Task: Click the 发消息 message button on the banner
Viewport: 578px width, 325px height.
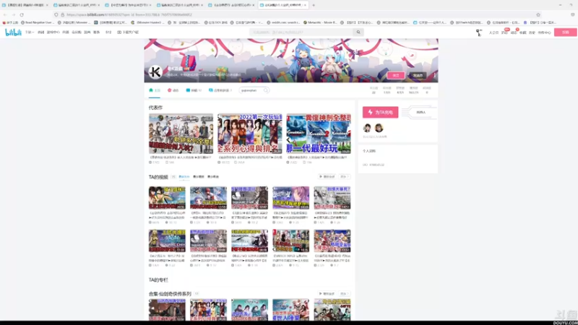Action: (x=418, y=76)
